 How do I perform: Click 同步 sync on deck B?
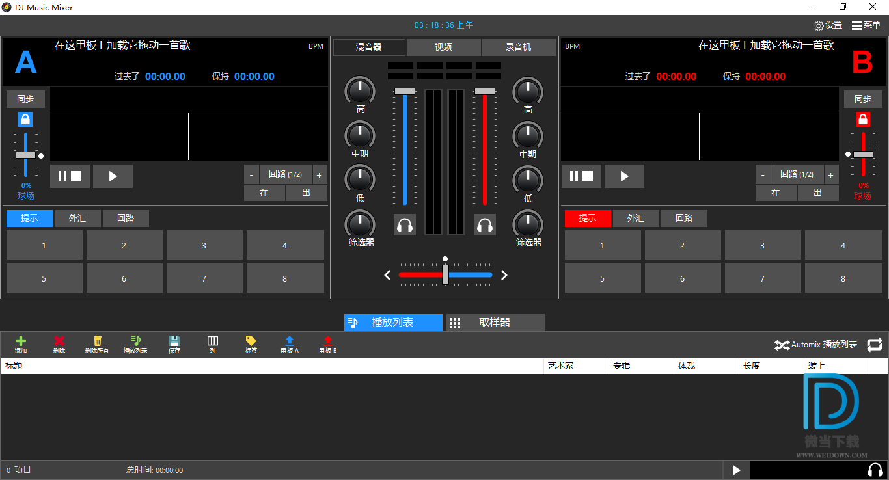[x=863, y=99]
